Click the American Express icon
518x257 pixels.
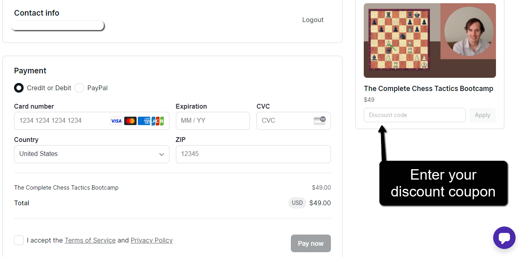point(144,121)
